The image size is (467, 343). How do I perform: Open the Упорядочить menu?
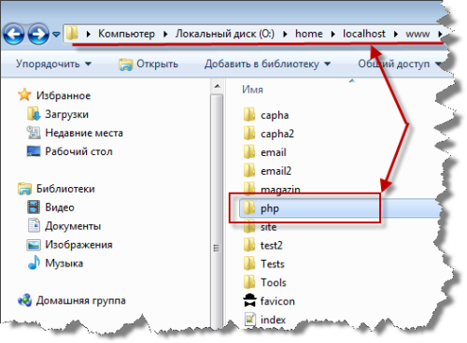tap(53, 64)
